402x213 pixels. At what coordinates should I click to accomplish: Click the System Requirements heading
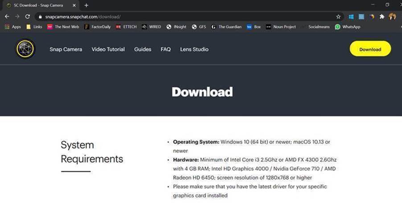click(x=92, y=152)
